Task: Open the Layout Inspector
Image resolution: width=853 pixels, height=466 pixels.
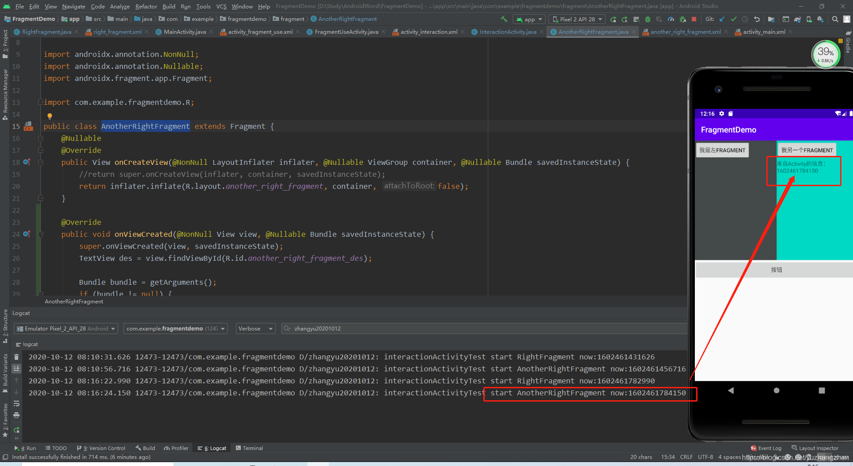Action: coord(815,448)
